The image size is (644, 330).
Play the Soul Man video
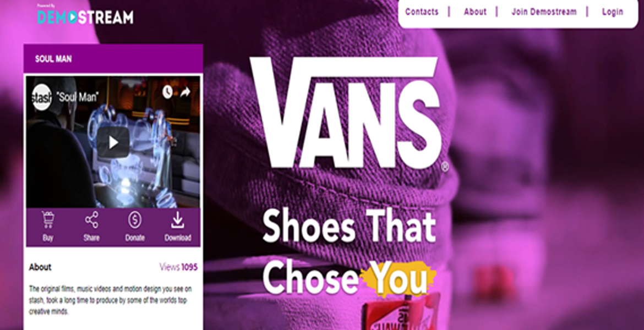tap(113, 142)
